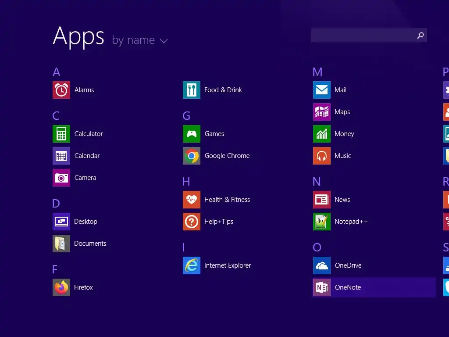Click the "Documents" text label
The image size is (449, 337).
click(90, 244)
